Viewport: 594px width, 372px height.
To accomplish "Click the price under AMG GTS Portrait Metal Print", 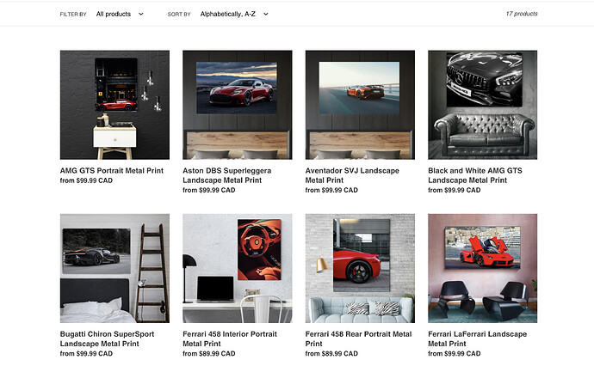I will pos(86,180).
